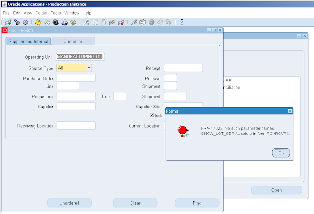The image size is (314, 214).
Task: Click the Switch Responsibilities hat icon
Action: pos(55,22)
